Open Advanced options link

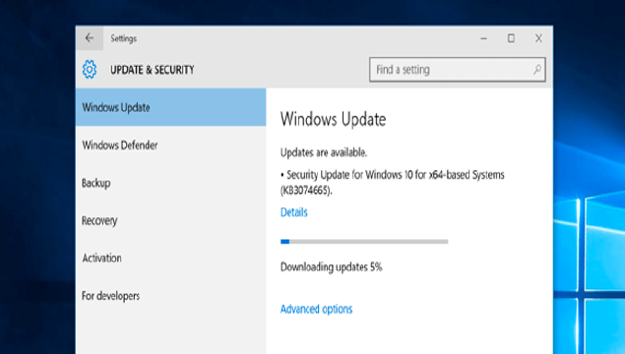(x=316, y=309)
